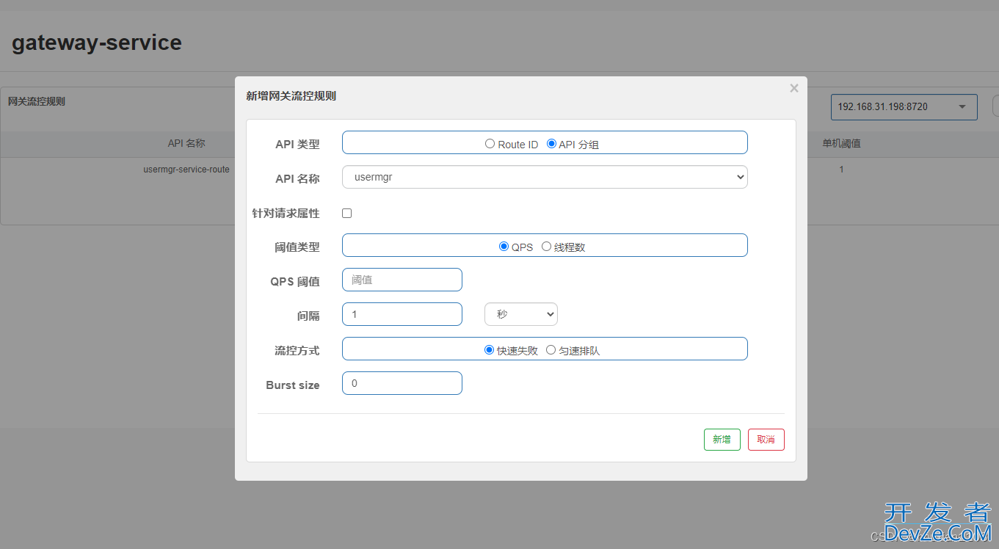The height and width of the screenshot is (549, 999).
Task: Select the API 分组 radio button
Action: pyautogui.click(x=551, y=144)
